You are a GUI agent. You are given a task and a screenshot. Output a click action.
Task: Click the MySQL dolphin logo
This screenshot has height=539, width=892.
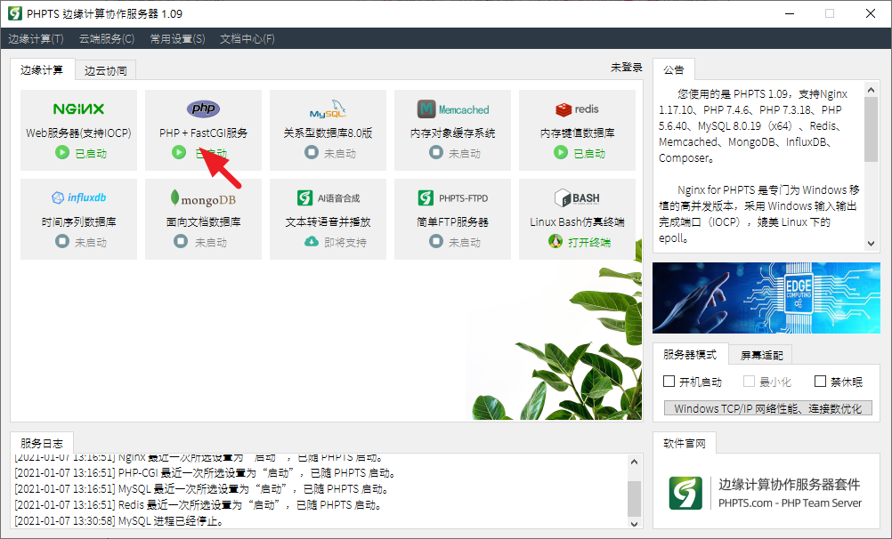[328, 109]
